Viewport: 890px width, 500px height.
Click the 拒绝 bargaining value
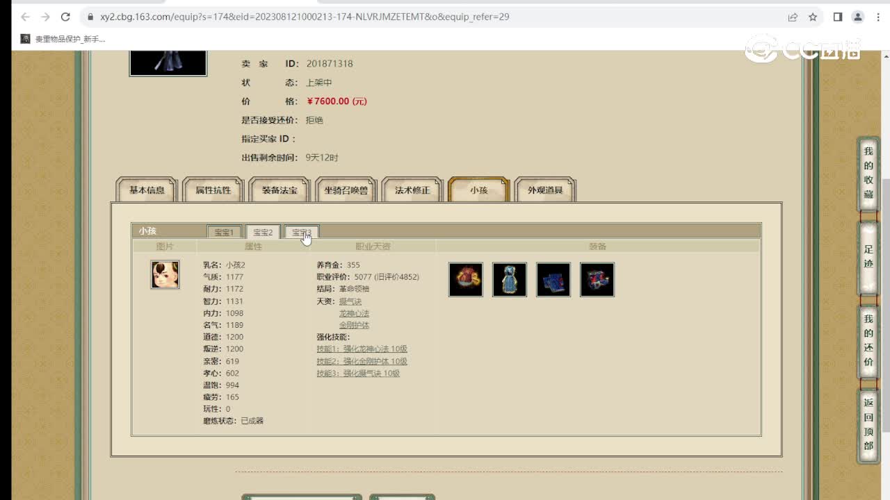314,120
